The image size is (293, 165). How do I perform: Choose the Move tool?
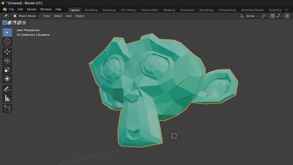(x=7, y=52)
